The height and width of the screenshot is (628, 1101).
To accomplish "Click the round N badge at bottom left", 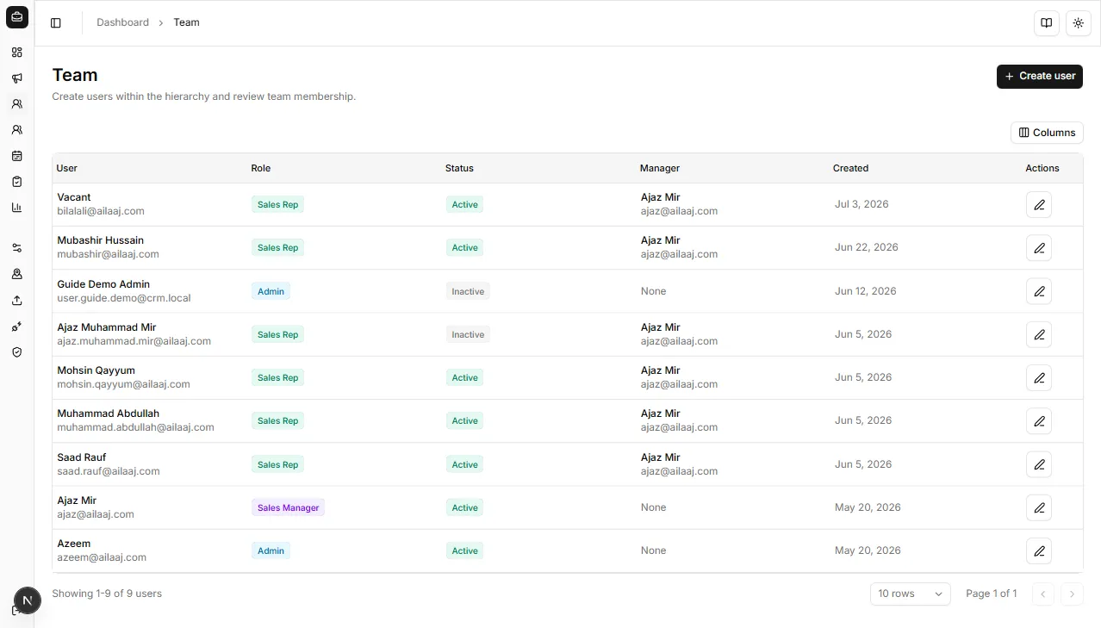I will (28, 600).
